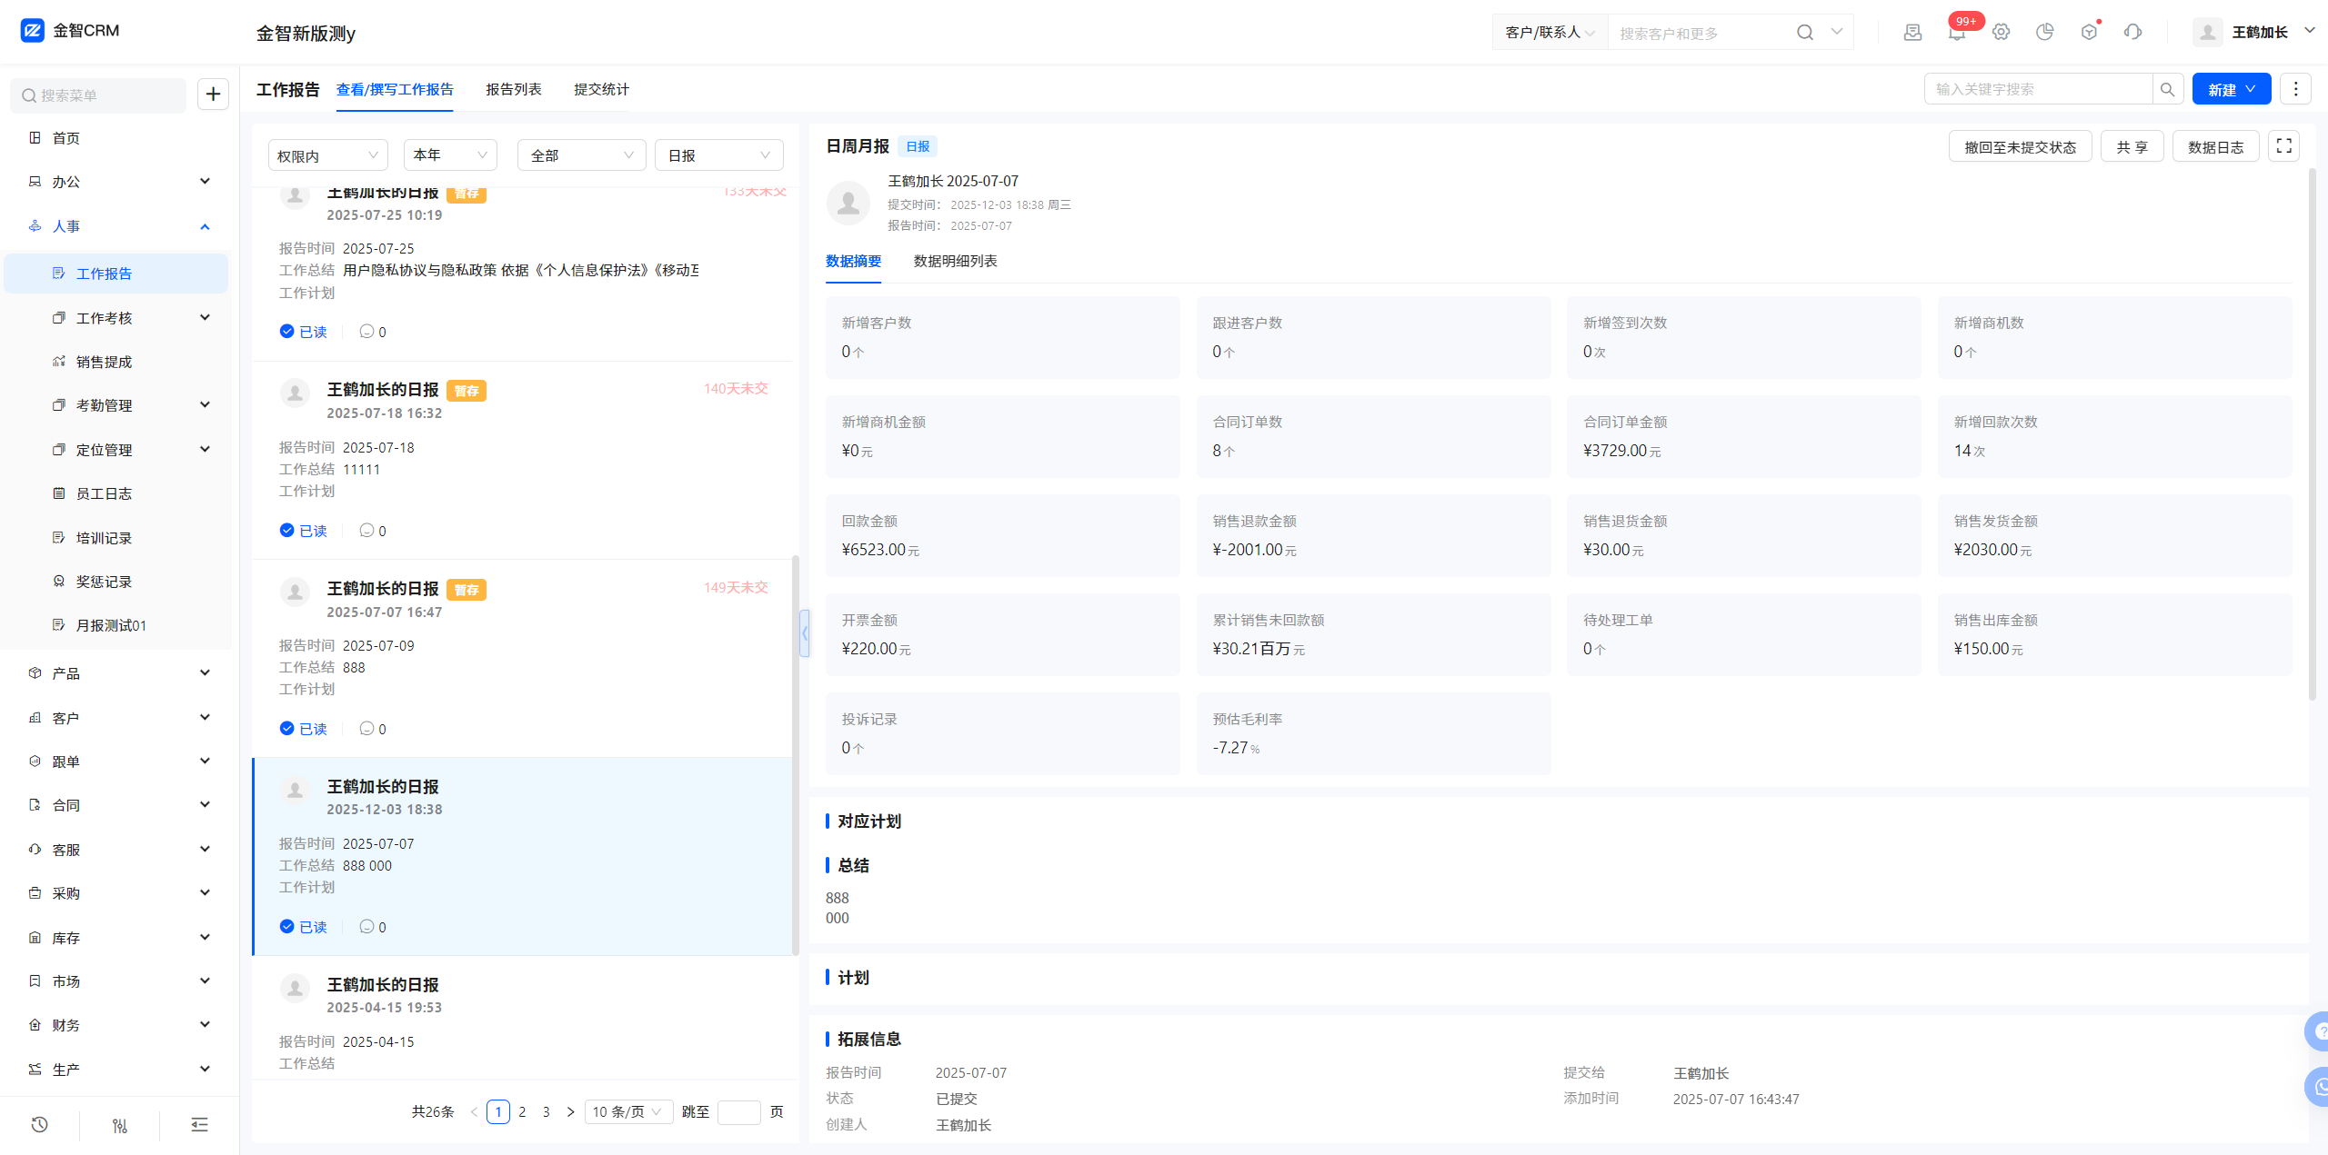Switch to the 报告列表 tab

pyautogui.click(x=513, y=89)
